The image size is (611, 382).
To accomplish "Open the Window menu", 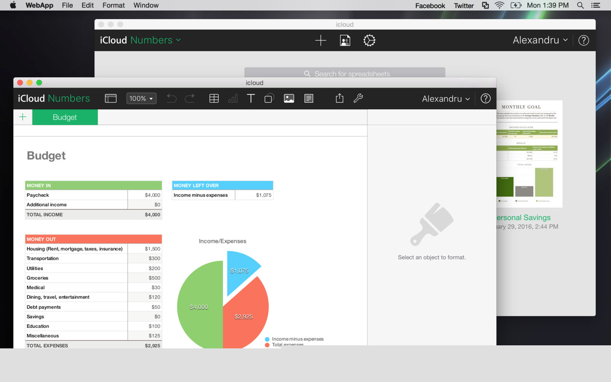I will [x=146, y=5].
